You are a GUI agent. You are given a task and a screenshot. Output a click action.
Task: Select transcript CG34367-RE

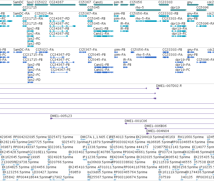pos(59,34)
